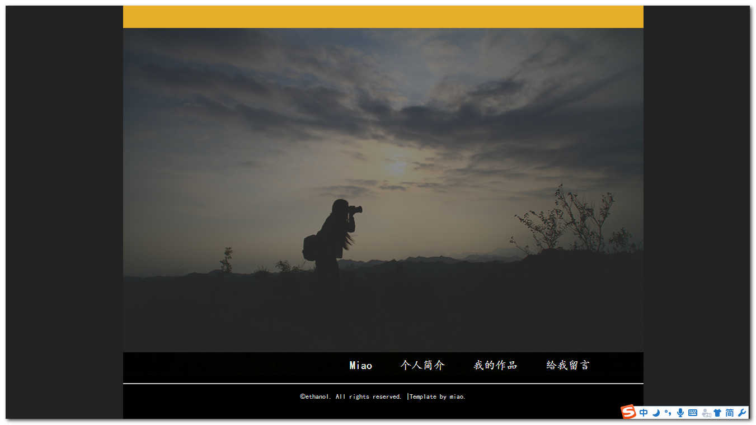Click the ©ethanol All rights reserved text
The width and height of the screenshot is (756, 425).
(351, 396)
